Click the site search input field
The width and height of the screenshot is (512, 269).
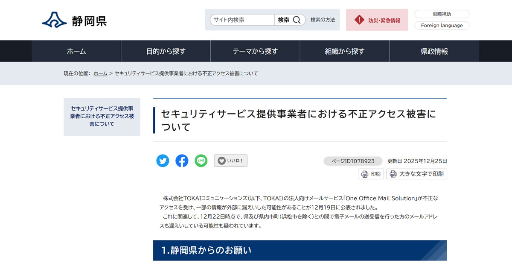(x=240, y=20)
